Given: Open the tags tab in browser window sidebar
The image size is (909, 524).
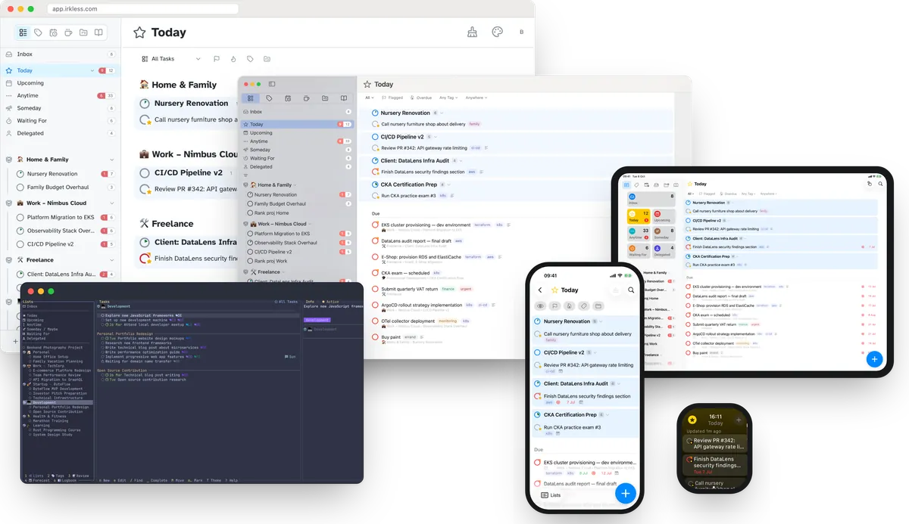Looking at the screenshot, I should [x=38, y=33].
